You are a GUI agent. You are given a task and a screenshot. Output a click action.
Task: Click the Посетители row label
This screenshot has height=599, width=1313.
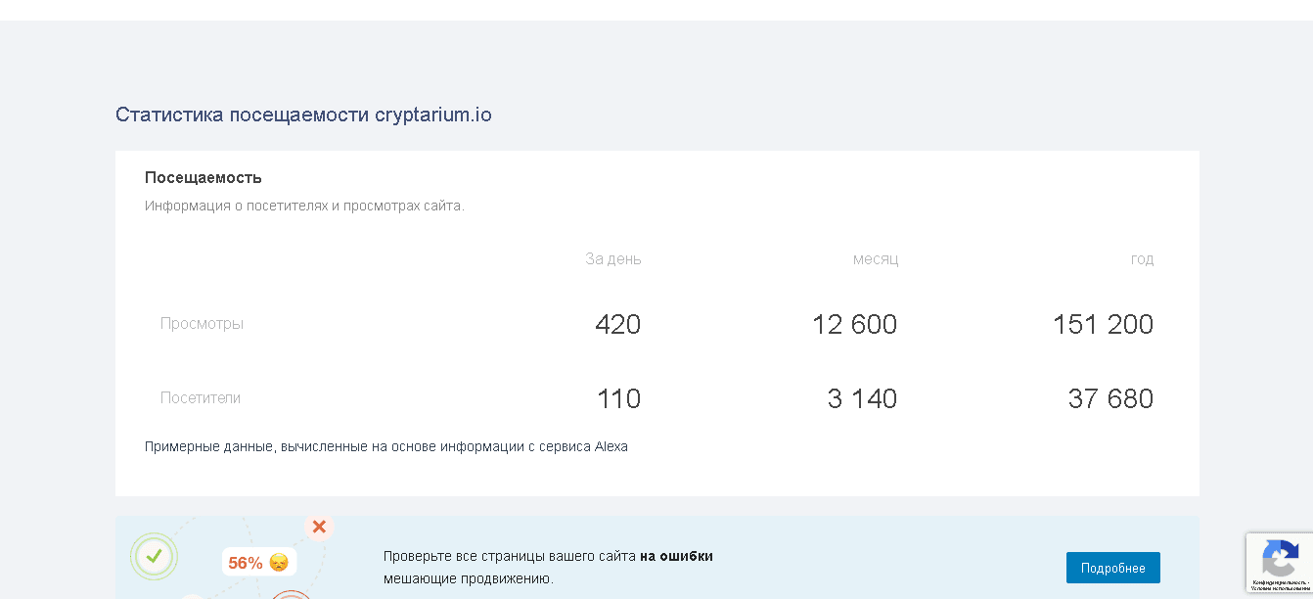point(201,398)
